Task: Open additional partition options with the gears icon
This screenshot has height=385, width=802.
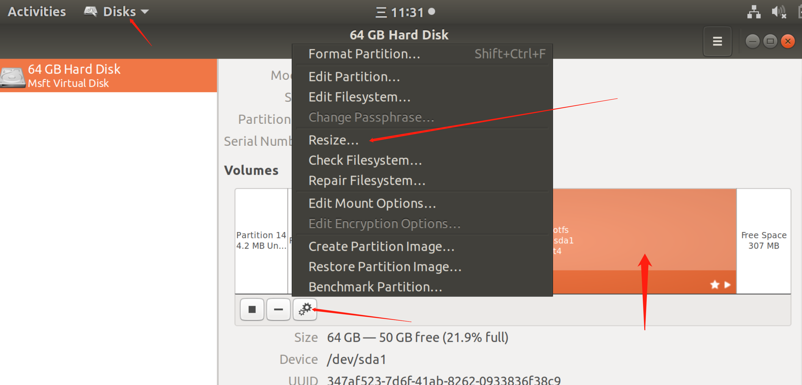Action: (x=304, y=309)
